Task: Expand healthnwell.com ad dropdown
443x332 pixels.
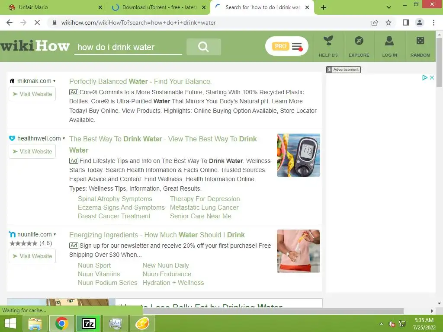Action: [64, 138]
